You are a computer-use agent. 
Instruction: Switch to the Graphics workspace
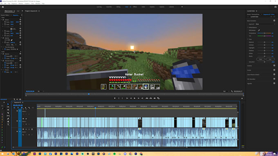pos(152,7)
